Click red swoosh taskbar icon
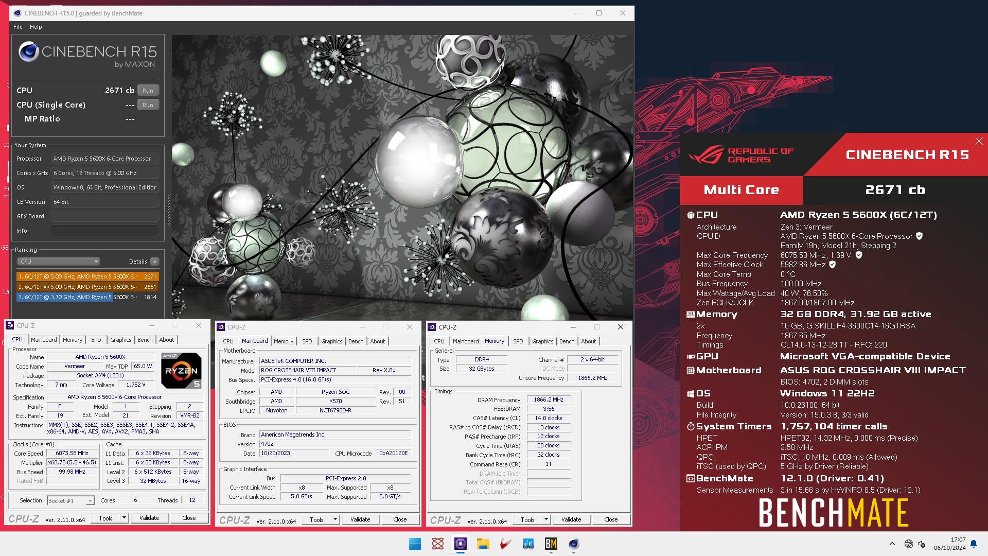The width and height of the screenshot is (988, 556). (x=505, y=544)
